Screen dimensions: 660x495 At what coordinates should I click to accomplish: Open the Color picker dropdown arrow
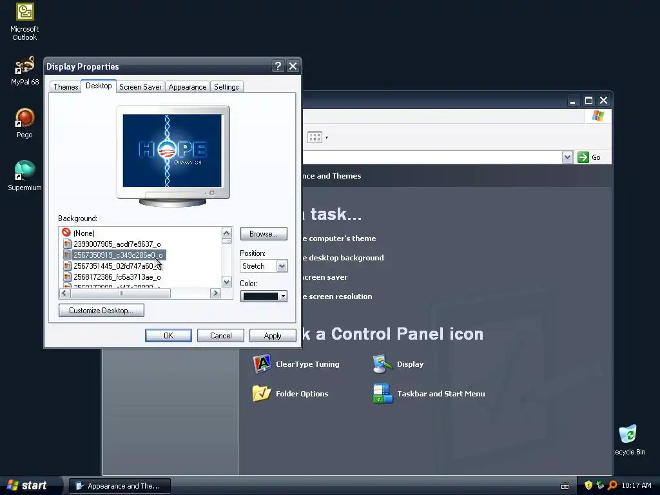pos(284,296)
